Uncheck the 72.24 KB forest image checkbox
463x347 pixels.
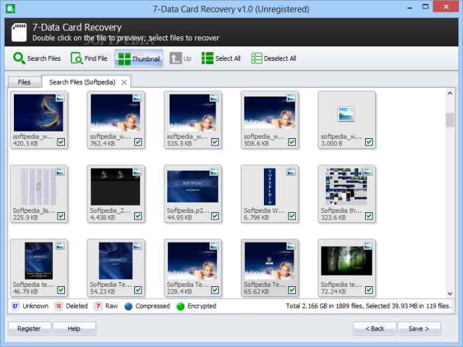tap(368, 290)
